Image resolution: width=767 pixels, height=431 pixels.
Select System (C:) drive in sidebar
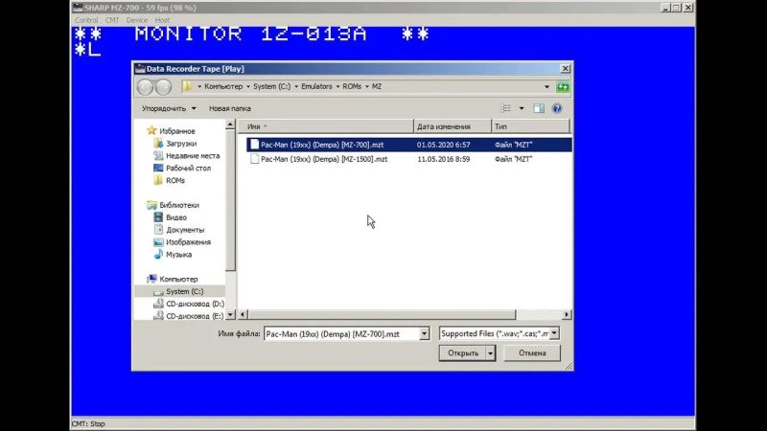(184, 291)
